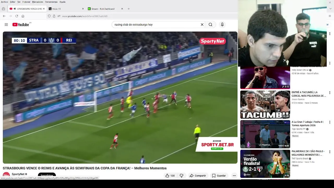Click the Compartir share button
Screen dimensions: 334x188
pyautogui.click(x=198, y=176)
